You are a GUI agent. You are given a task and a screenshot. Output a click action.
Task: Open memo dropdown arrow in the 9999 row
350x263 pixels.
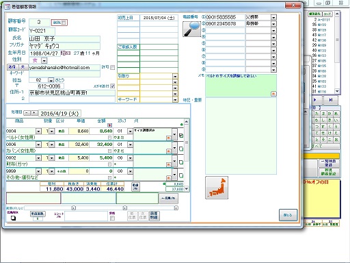pyautogui.click(x=174, y=175)
